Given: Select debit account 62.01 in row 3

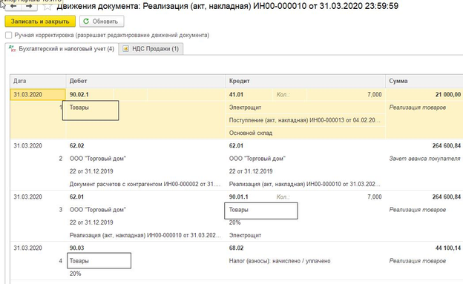Looking at the screenshot, I should click(76, 197).
